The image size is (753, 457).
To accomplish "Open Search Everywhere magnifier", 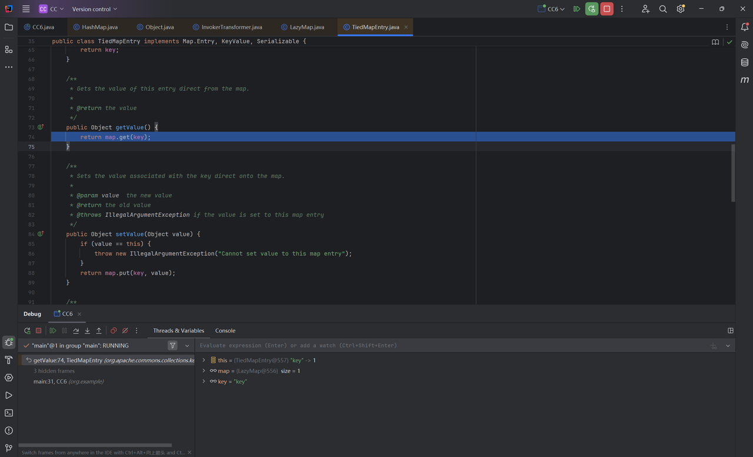I will pyautogui.click(x=663, y=9).
